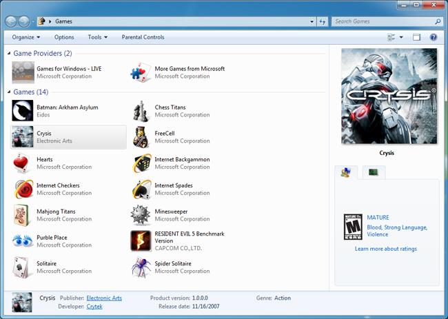Switch to the performance tab in preview
This screenshot has width=448, height=319.
tap(374, 172)
